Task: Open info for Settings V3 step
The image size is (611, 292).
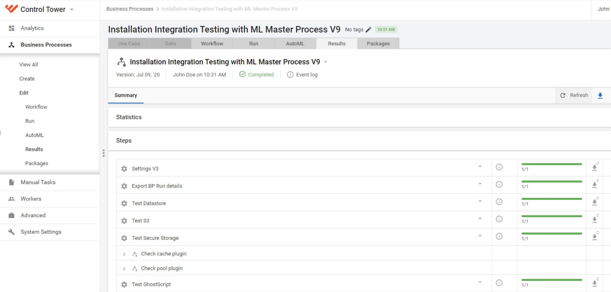Action: [499, 167]
